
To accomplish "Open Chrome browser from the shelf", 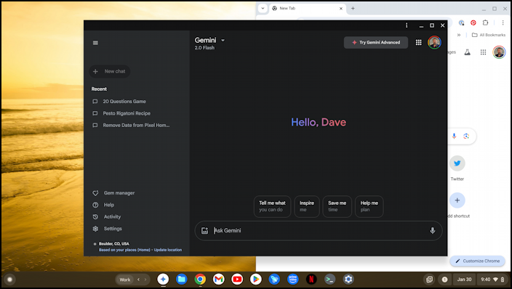I will coord(200,280).
